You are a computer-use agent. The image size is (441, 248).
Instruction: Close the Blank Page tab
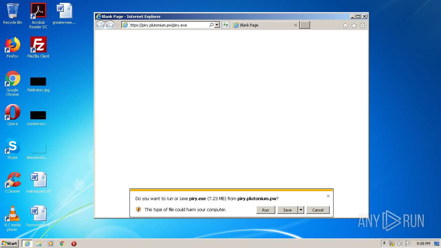[295, 25]
